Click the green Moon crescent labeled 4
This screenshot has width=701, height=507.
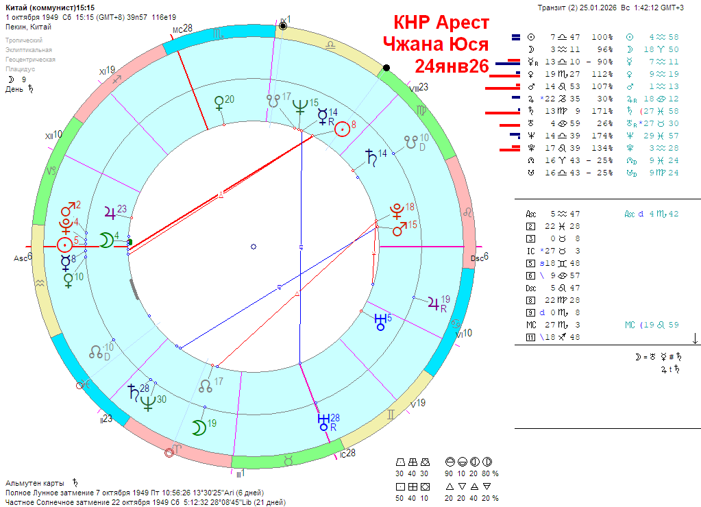tap(106, 240)
